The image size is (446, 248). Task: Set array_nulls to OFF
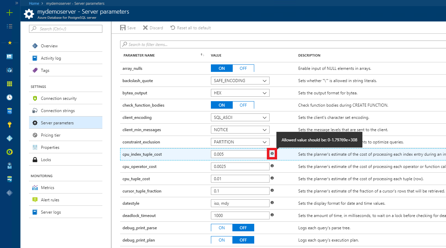243,68
